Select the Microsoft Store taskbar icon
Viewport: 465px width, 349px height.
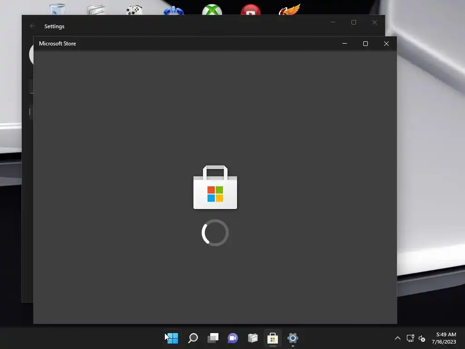click(x=272, y=338)
